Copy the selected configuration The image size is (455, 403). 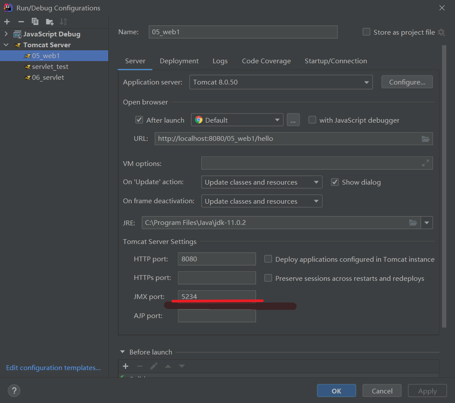(x=35, y=22)
